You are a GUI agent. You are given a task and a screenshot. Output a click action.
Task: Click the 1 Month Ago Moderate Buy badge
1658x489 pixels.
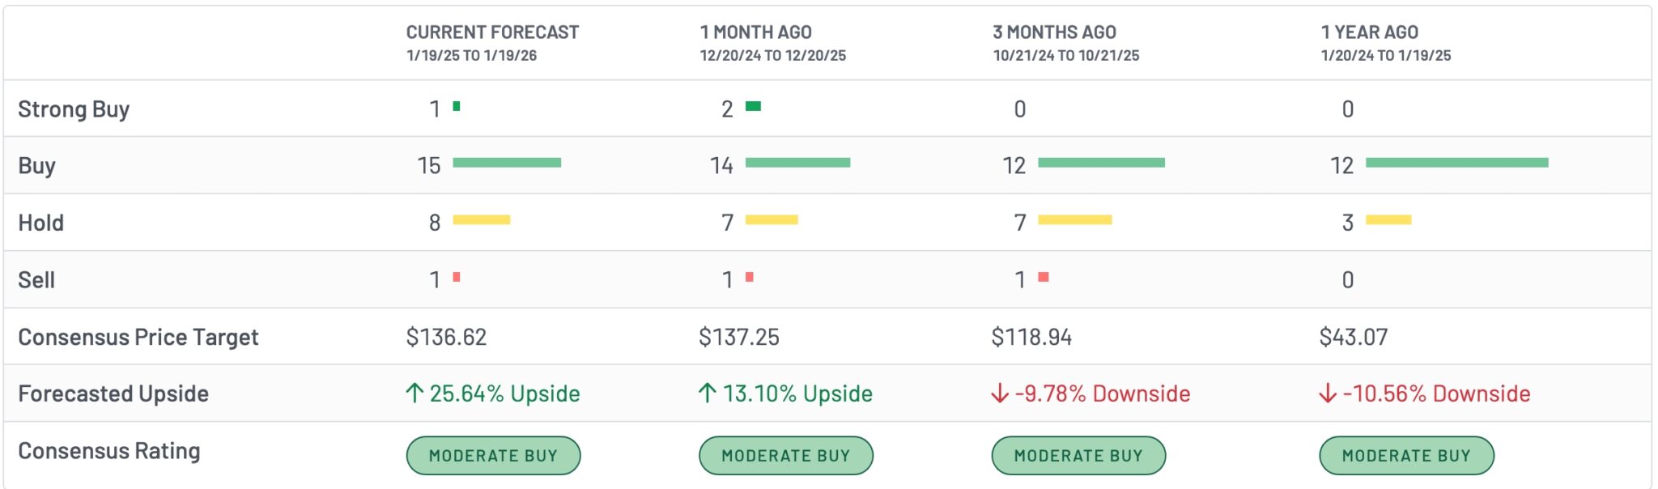(x=785, y=456)
